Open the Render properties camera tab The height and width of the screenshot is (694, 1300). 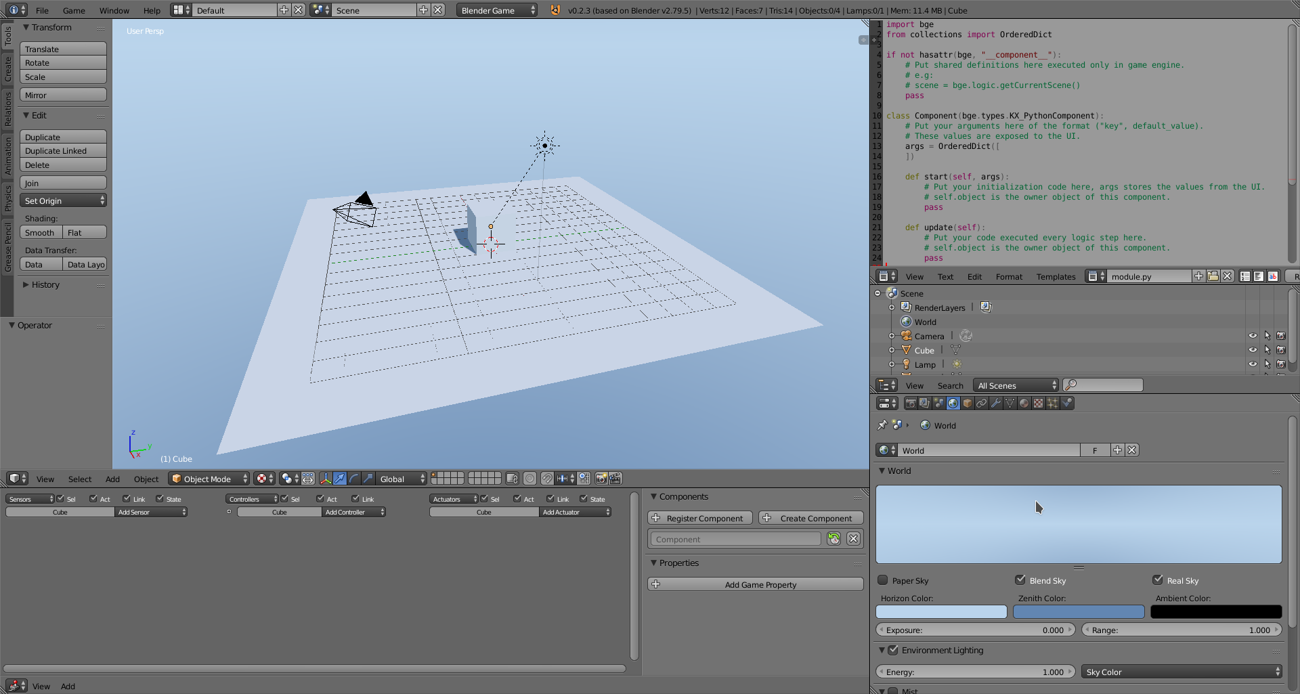(x=911, y=404)
